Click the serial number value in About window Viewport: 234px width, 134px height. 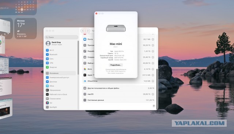point(119,58)
